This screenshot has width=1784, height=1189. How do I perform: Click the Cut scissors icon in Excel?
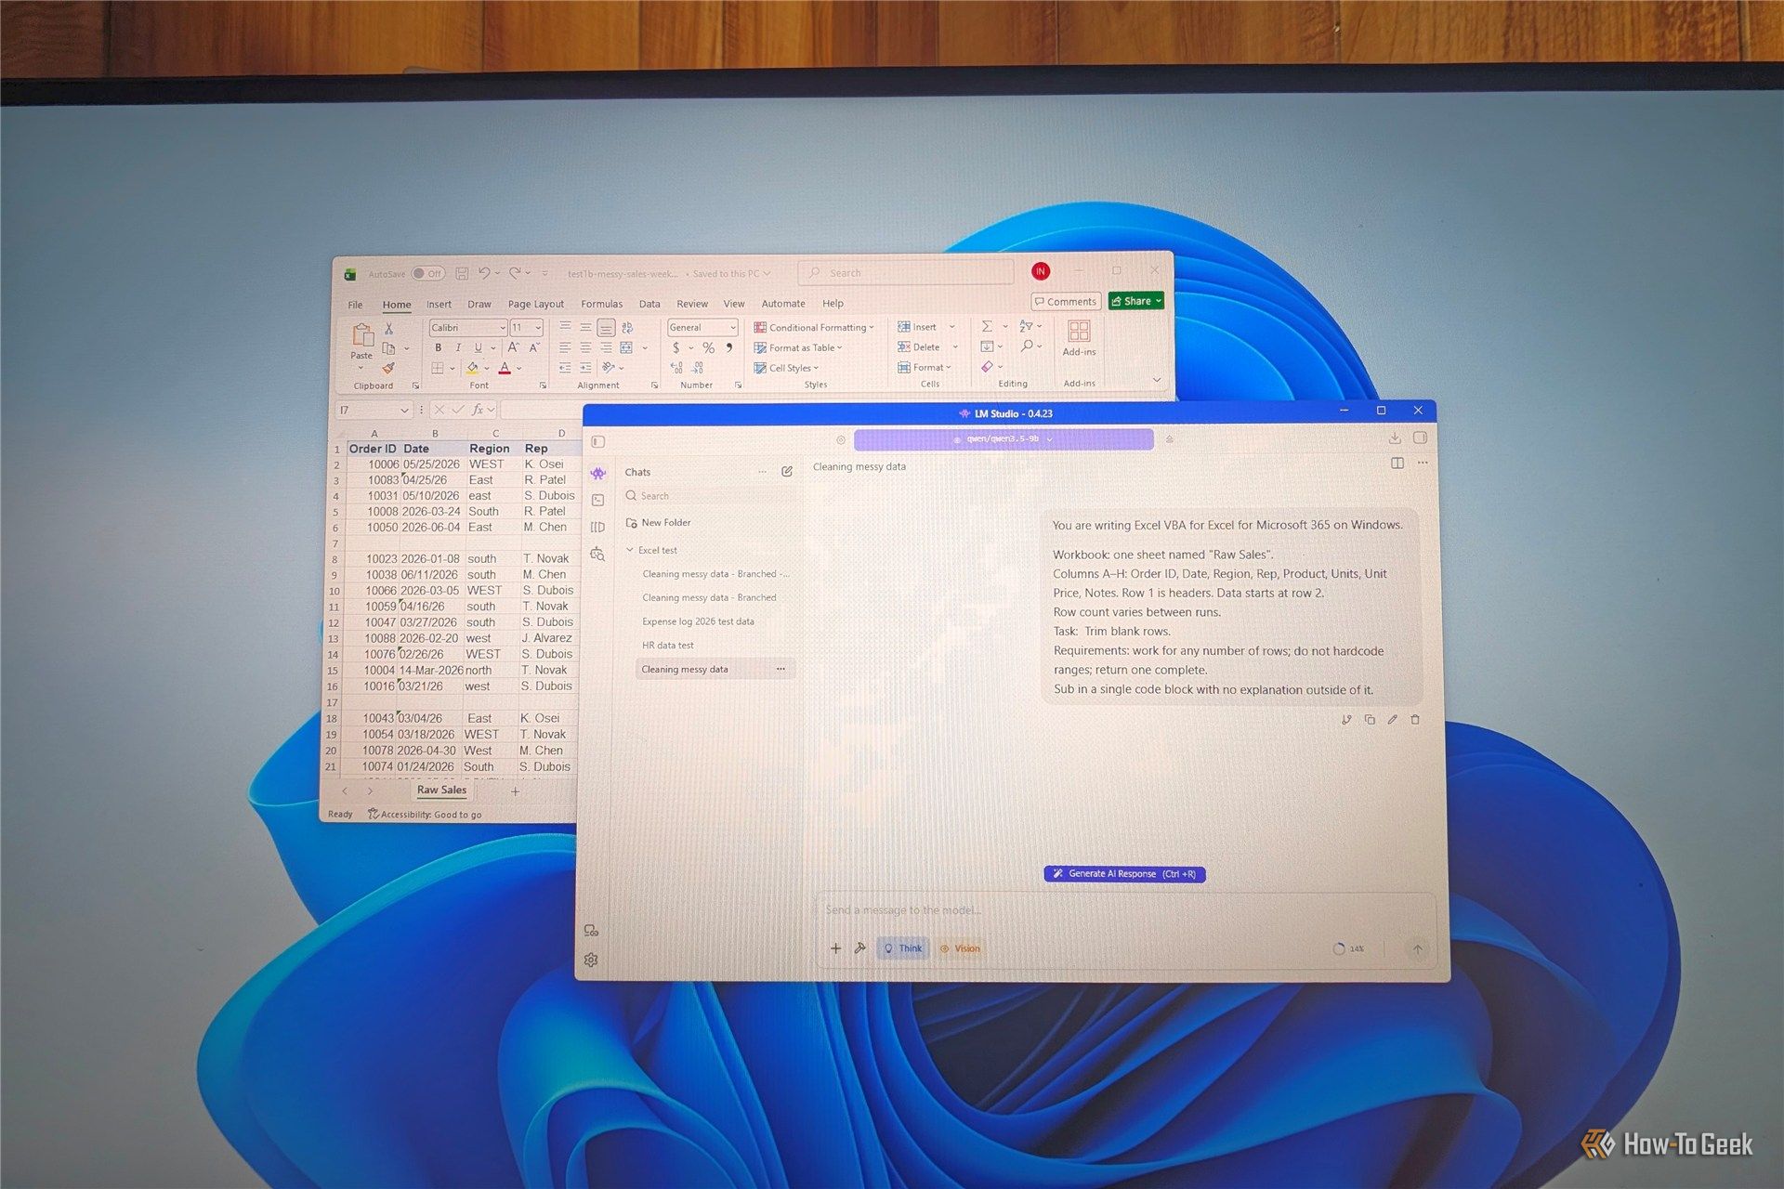coord(389,329)
